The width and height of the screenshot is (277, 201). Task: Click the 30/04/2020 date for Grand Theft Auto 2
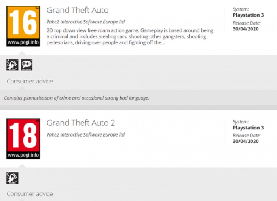[246, 141]
